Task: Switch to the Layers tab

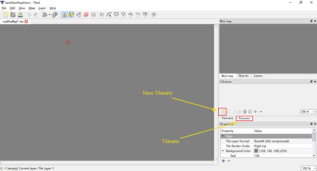Action: (258, 76)
